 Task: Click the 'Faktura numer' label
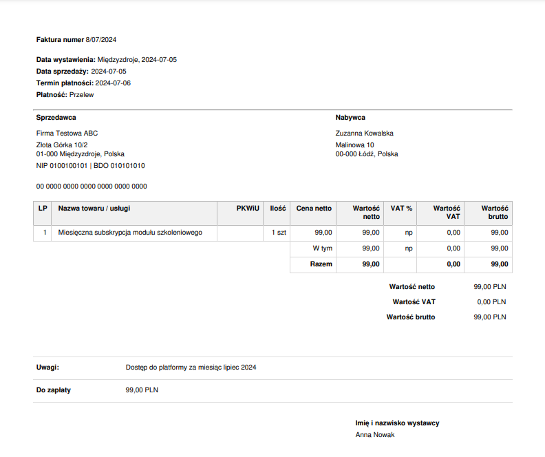(x=60, y=40)
